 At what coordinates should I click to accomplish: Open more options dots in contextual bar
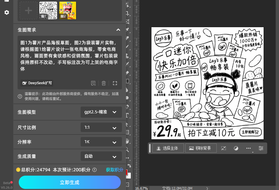point(249,148)
